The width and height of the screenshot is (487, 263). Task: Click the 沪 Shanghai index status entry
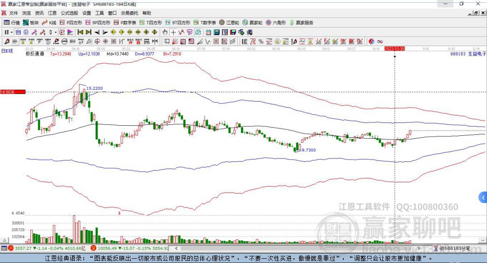48,248
